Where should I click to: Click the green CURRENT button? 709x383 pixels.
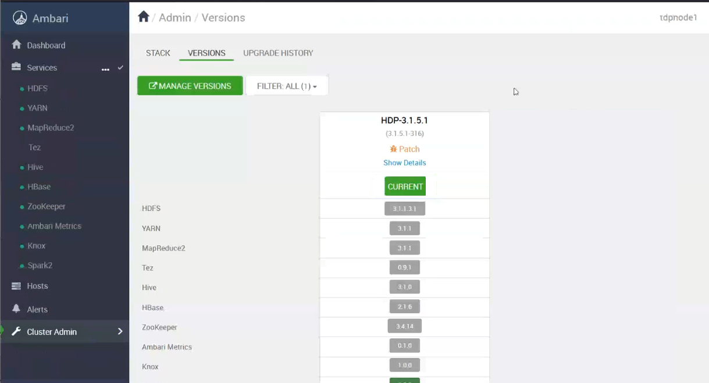(x=405, y=187)
